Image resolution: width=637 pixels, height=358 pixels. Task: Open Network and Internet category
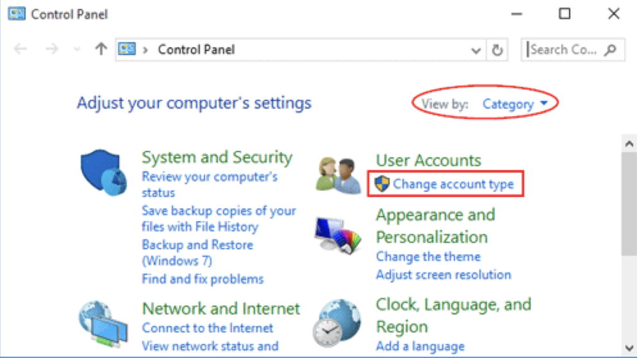pos(221,309)
